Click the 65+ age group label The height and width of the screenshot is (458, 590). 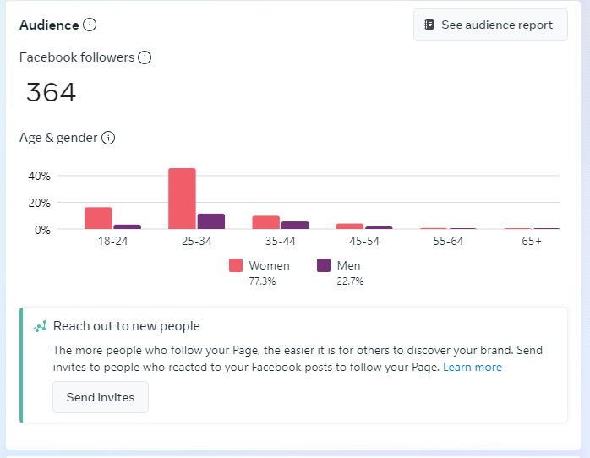click(532, 241)
